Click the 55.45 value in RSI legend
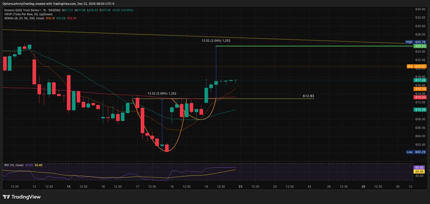This screenshot has height=204, width=430. tap(39, 165)
